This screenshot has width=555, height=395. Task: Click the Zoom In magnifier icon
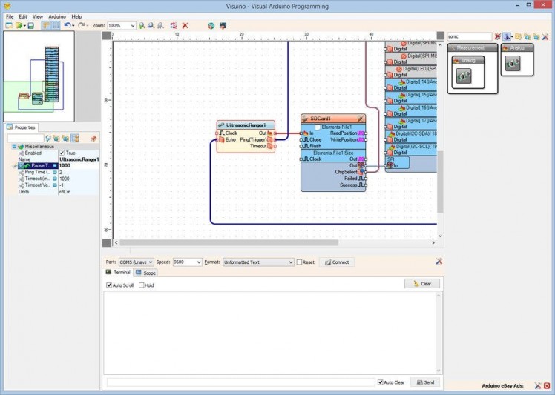coord(142,25)
